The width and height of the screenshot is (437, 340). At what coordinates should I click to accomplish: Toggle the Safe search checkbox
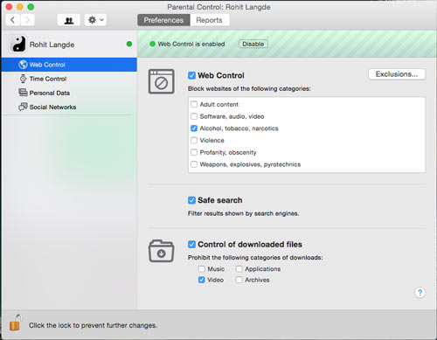(191, 200)
